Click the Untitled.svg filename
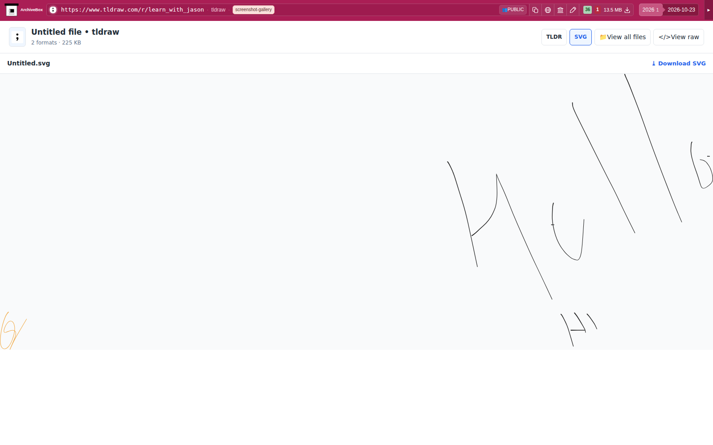The width and height of the screenshot is (713, 445). [x=29, y=63]
